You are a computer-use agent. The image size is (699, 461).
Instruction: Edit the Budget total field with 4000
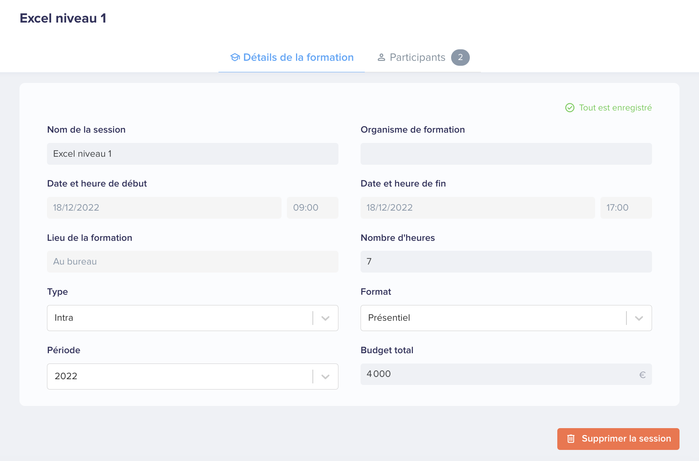click(506, 374)
